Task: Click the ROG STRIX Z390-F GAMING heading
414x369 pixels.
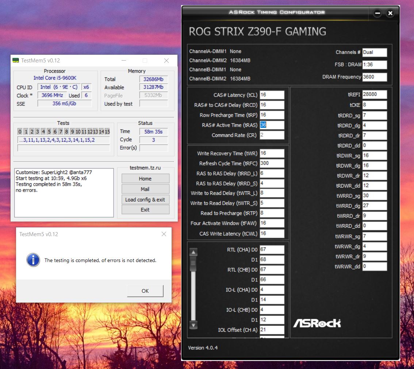Action: (257, 32)
